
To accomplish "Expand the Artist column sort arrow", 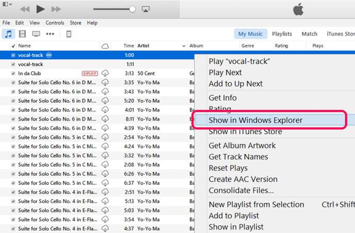I will click(x=184, y=46).
